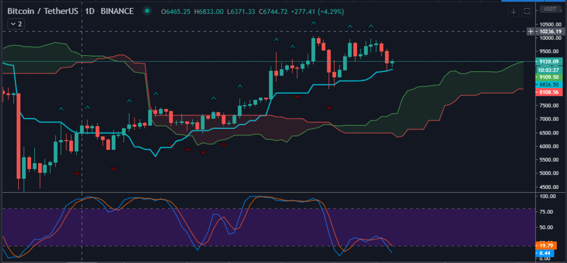This screenshot has width=567, height=263.
Task: Click the maximize chart frame icon
Action: (527, 11)
